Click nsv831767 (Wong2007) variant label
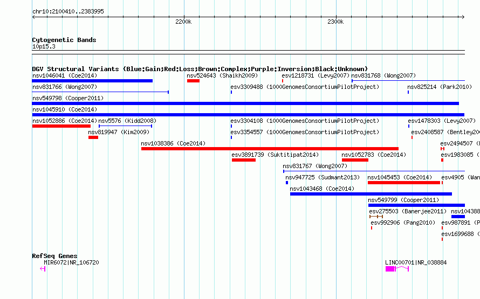The image size is (480, 299). pos(315,166)
